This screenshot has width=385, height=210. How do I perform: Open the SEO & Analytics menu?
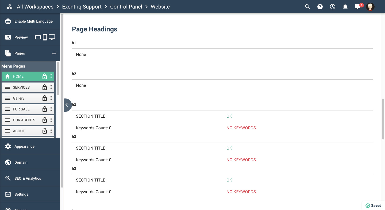[28, 178]
